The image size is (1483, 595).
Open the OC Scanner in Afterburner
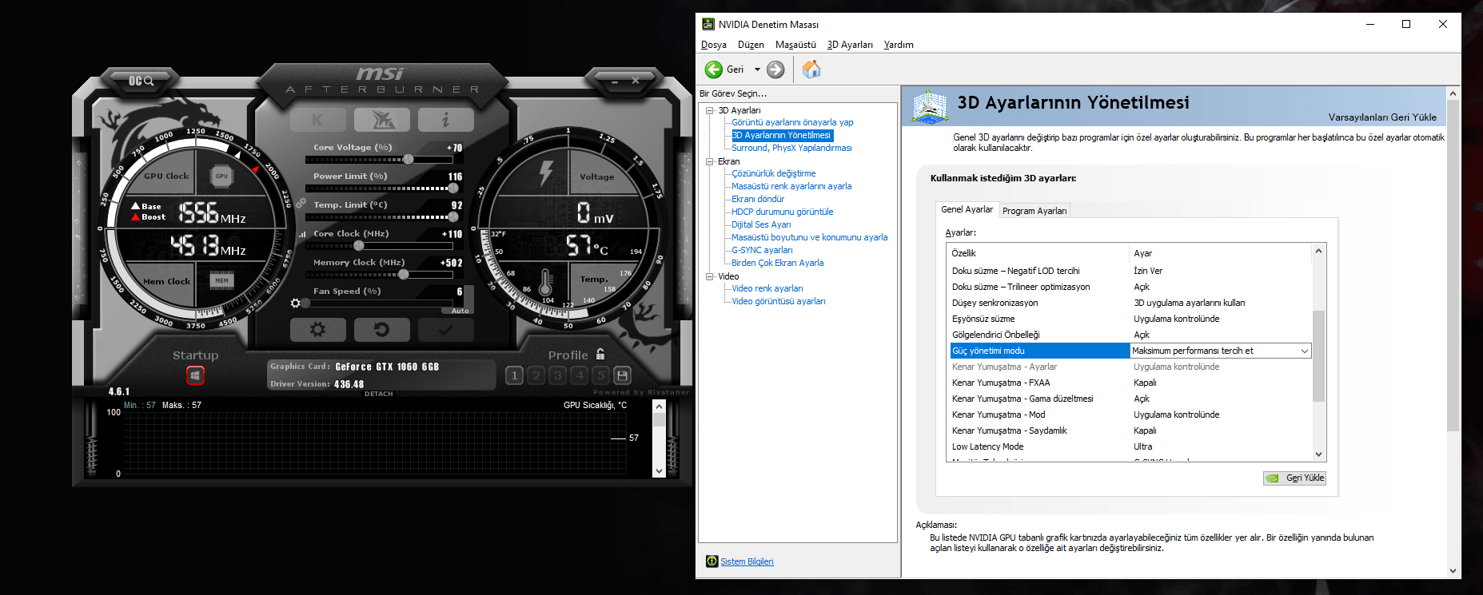[141, 81]
